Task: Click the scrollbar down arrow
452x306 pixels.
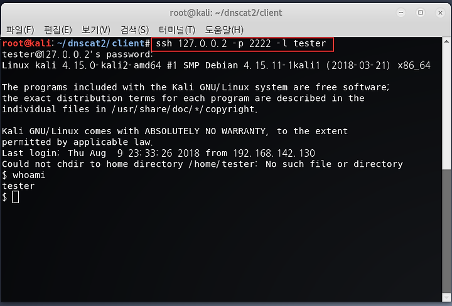Action: (446, 297)
